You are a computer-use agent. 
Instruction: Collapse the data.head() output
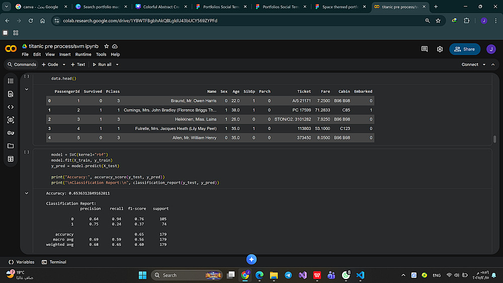27,89
